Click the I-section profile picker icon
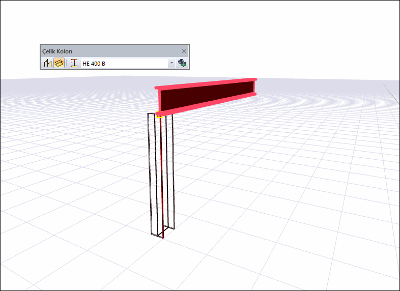The width and height of the screenshot is (400, 291). click(x=74, y=63)
